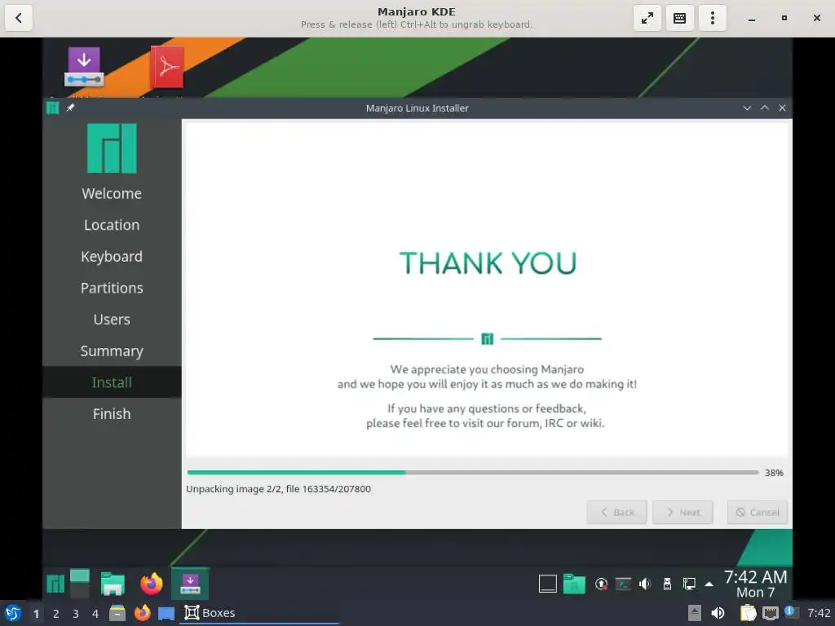Open keyboard shortcuts icon in Boxes header

[x=679, y=18]
